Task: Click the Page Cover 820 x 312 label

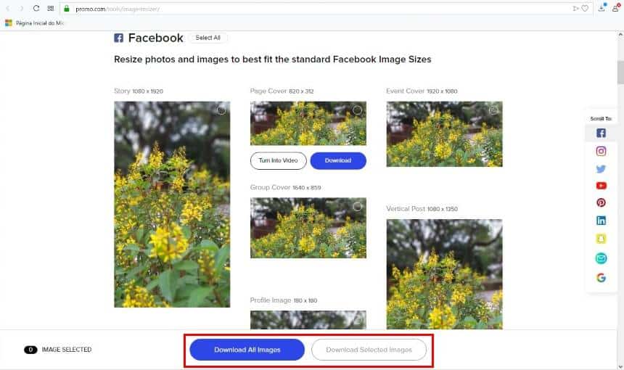Action: [x=282, y=91]
